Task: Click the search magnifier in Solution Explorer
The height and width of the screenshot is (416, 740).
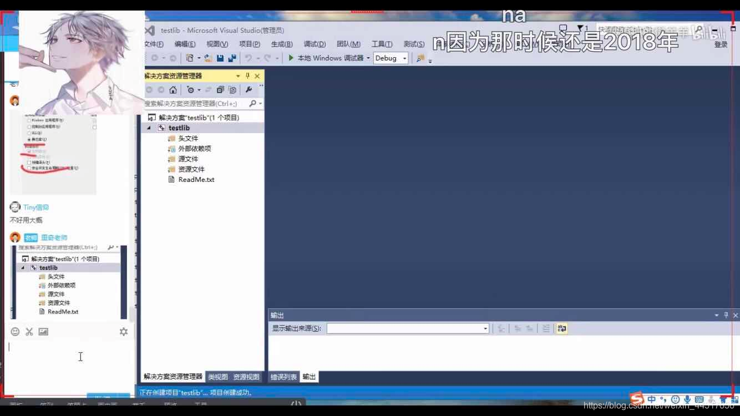Action: click(252, 103)
